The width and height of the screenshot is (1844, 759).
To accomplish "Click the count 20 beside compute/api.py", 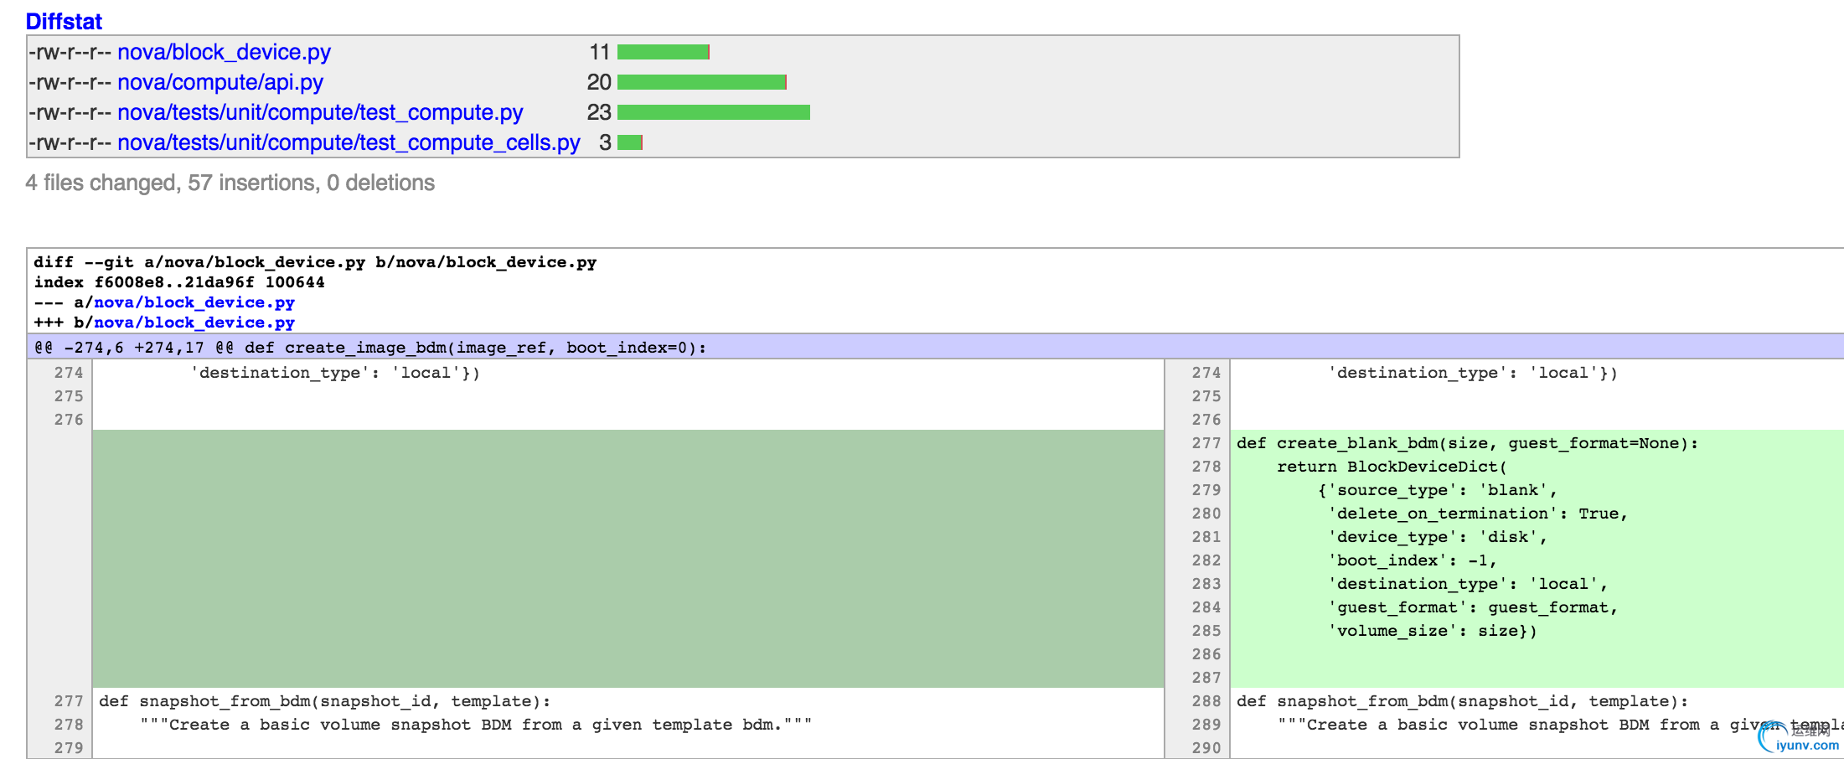I will [x=599, y=82].
